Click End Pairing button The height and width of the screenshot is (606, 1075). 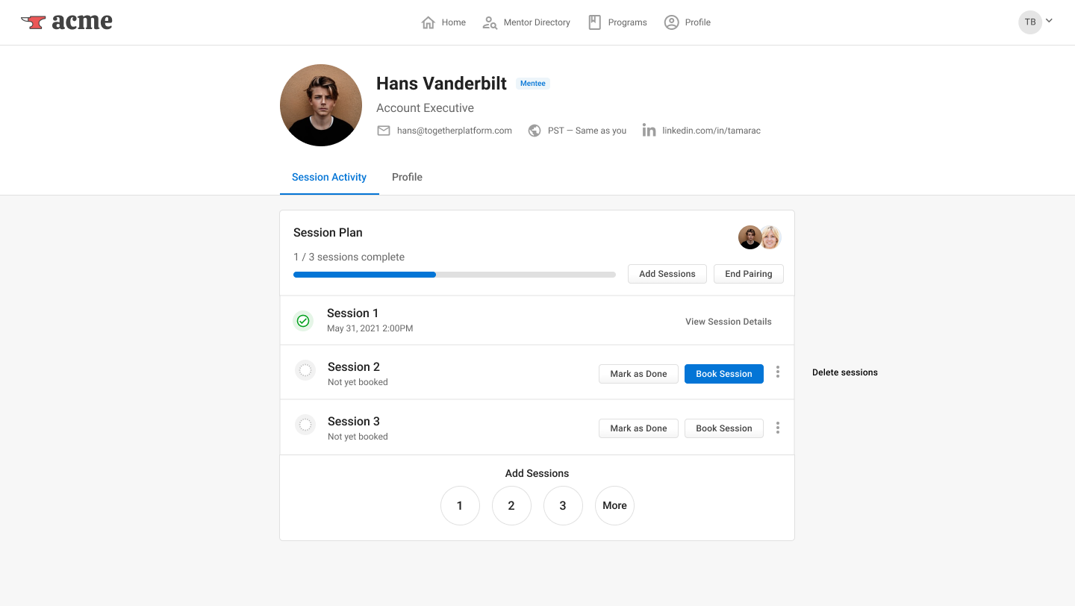(748, 274)
